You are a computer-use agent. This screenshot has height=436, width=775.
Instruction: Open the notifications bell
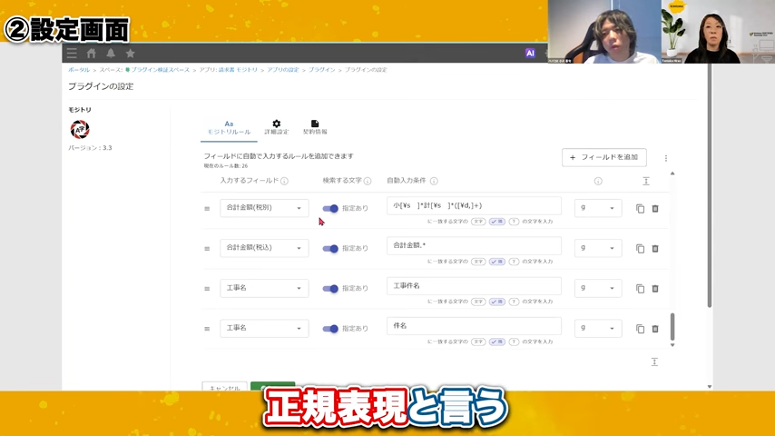(111, 54)
